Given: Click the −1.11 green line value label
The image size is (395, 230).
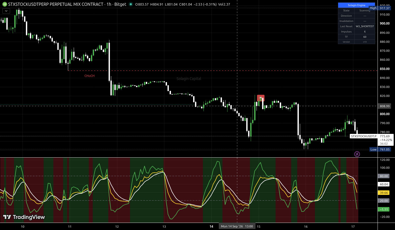Looking at the screenshot, I should coord(384,209).
